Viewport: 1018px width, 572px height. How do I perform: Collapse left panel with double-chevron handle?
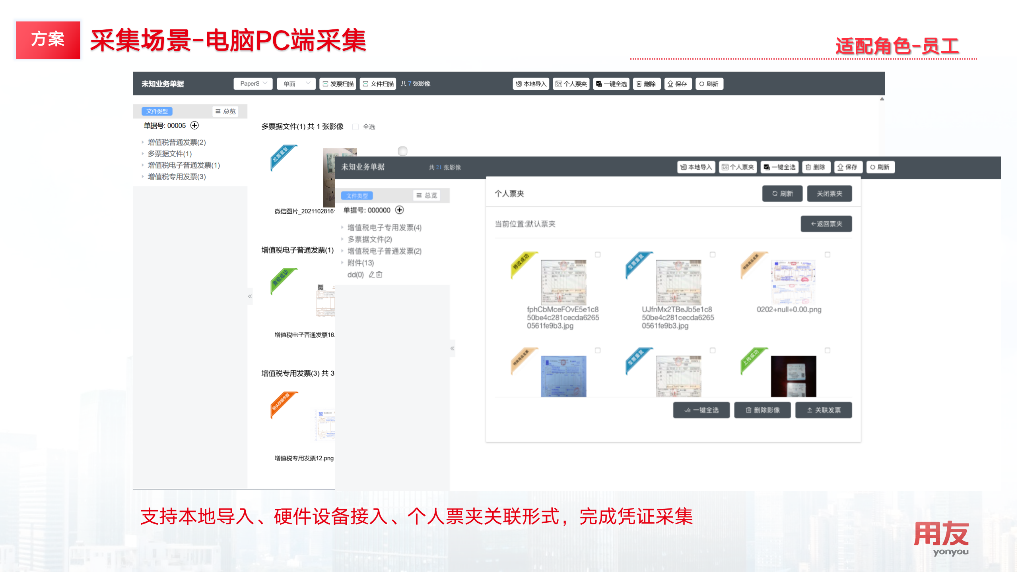tap(250, 296)
